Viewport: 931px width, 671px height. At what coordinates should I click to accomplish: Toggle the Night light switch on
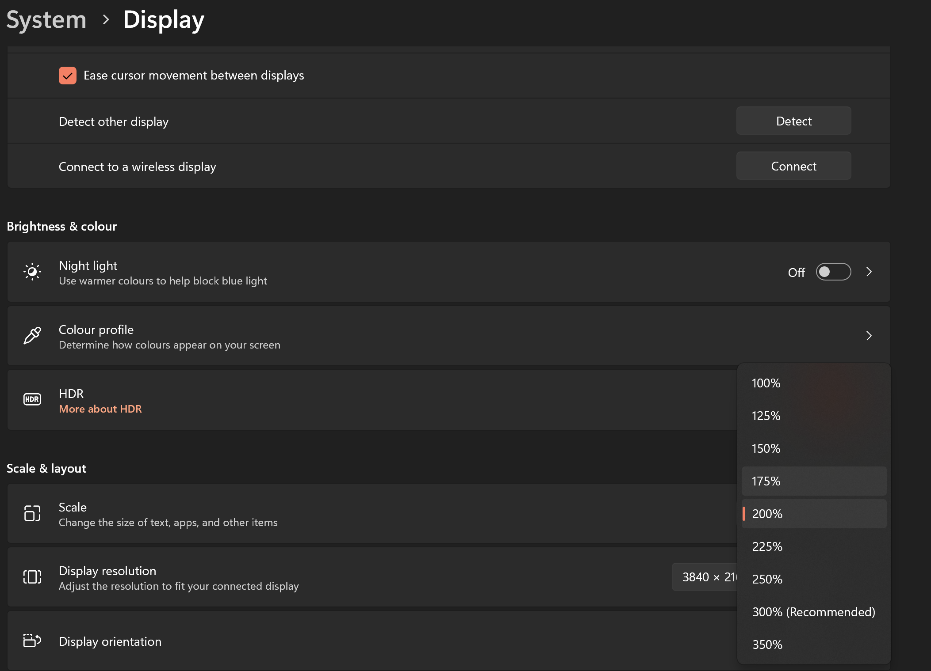tap(833, 272)
